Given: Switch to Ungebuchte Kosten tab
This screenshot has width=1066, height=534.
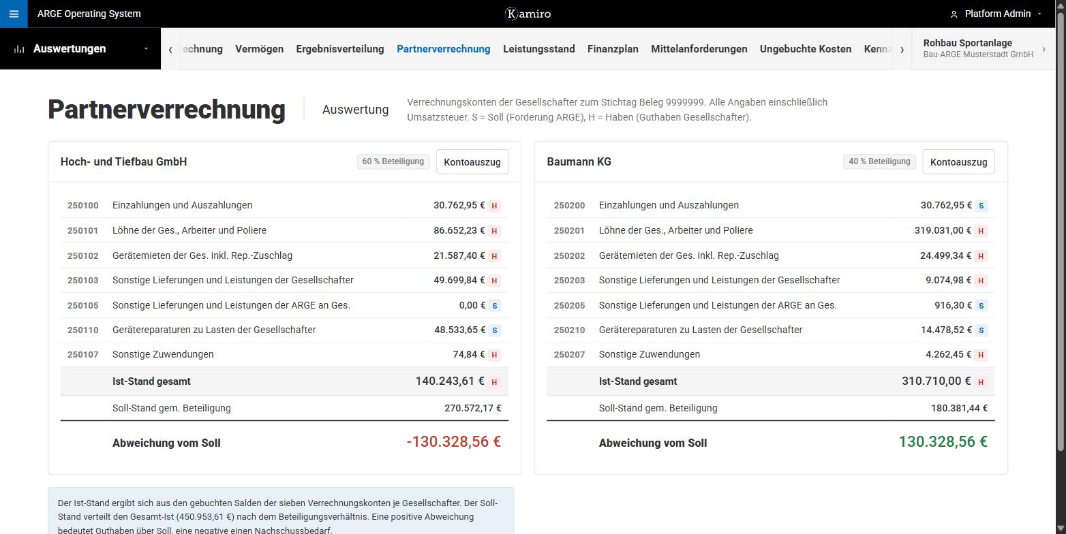Looking at the screenshot, I should [x=806, y=49].
